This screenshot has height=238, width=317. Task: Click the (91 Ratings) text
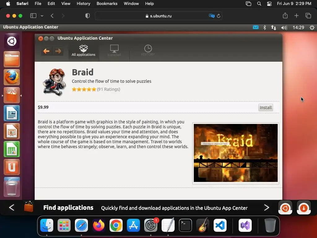point(109,89)
